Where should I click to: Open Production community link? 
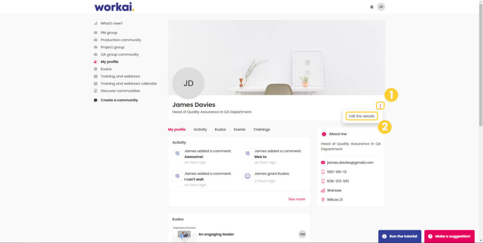coord(121,40)
